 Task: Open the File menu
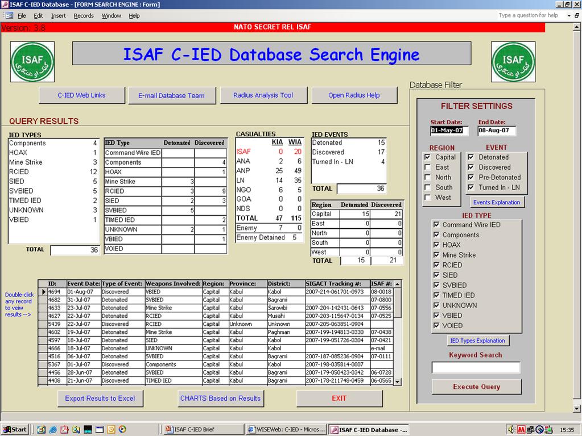[x=22, y=15]
